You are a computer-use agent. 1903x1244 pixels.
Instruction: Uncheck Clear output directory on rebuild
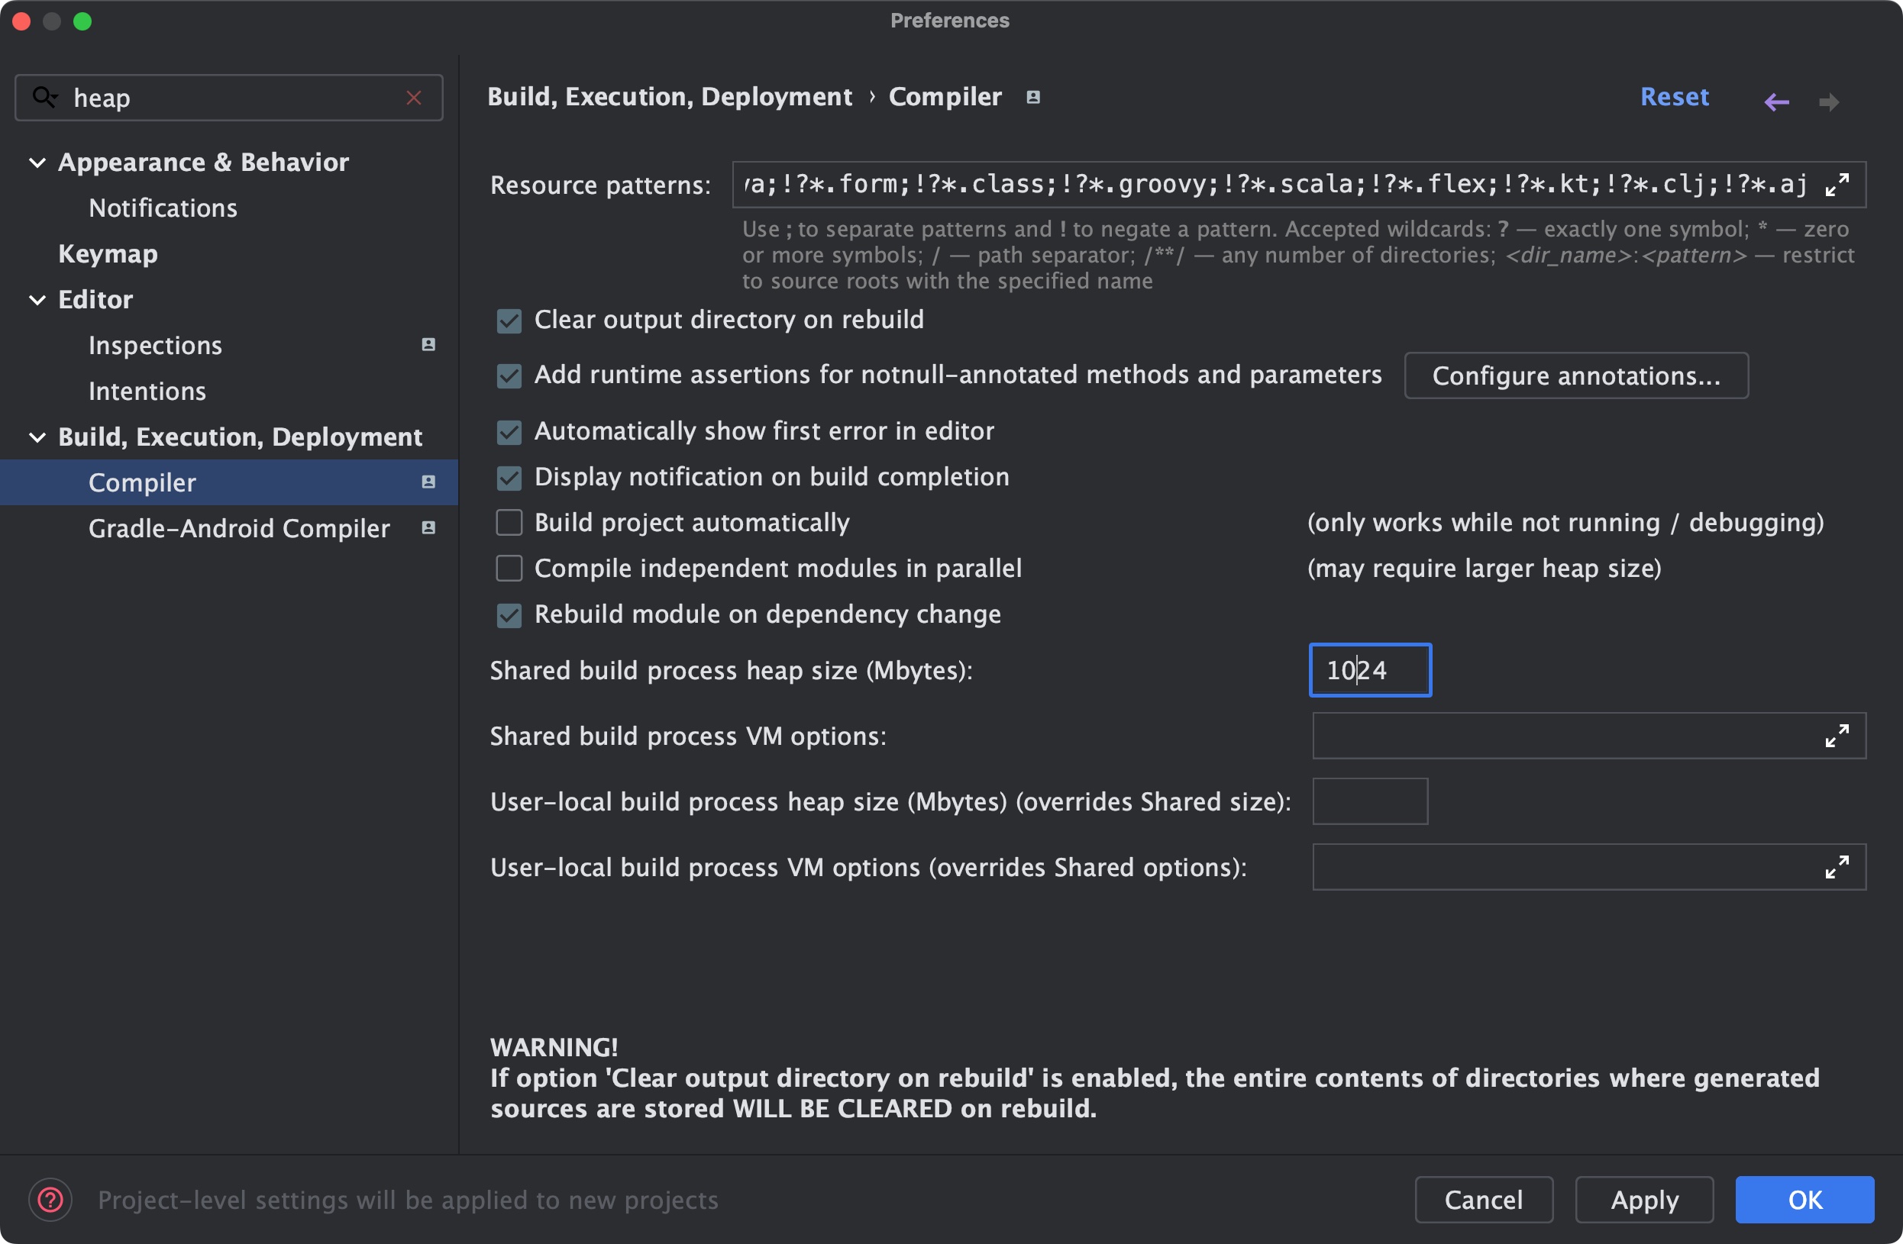coord(509,321)
